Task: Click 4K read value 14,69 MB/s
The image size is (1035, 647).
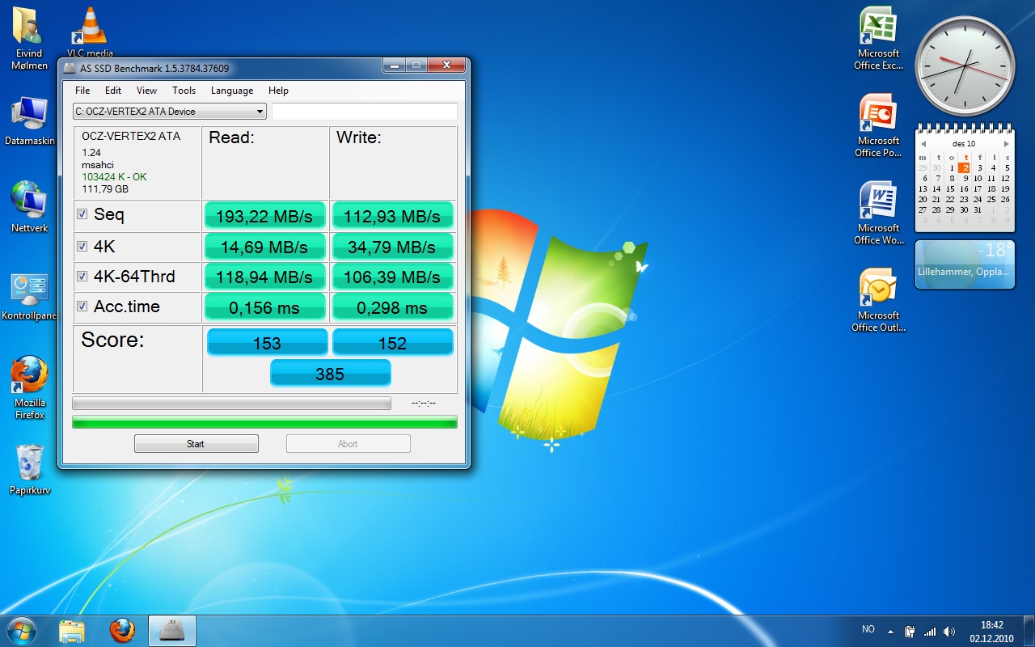Action: tap(266, 247)
